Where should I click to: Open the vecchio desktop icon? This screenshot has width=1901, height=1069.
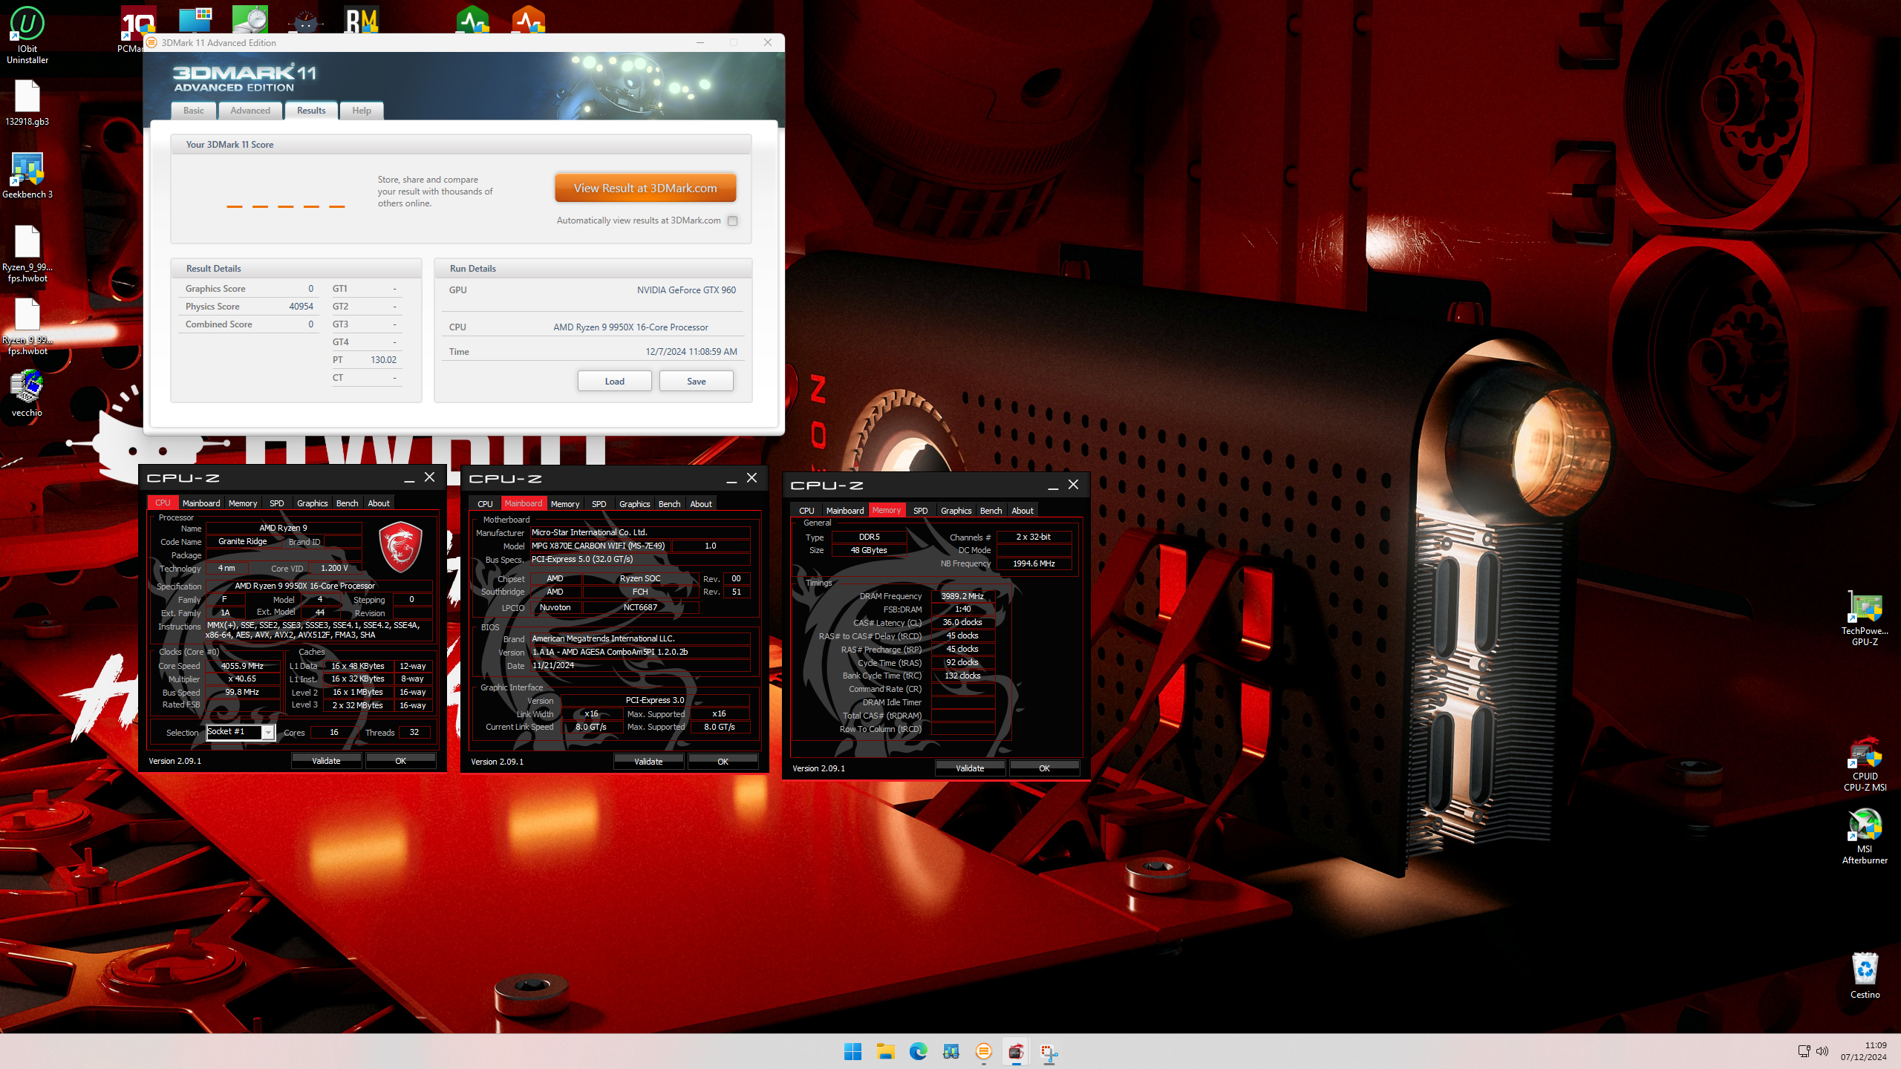(x=27, y=393)
